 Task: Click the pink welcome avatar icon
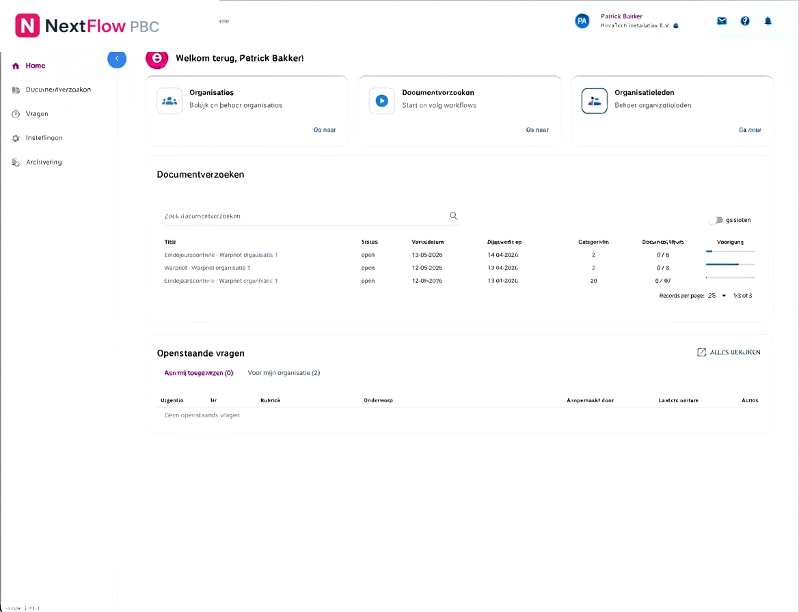coord(157,59)
